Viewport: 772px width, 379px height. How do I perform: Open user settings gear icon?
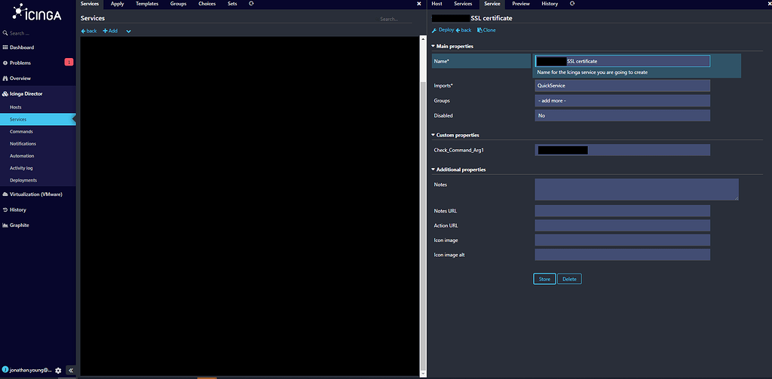pyautogui.click(x=58, y=370)
